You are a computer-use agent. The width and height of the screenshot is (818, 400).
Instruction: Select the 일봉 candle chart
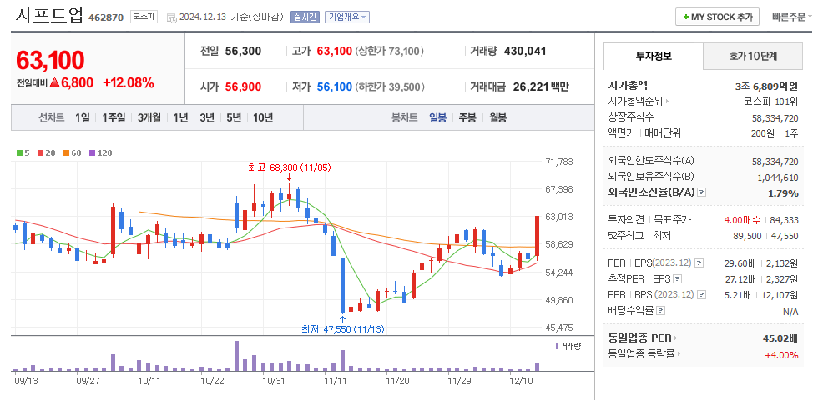point(437,117)
